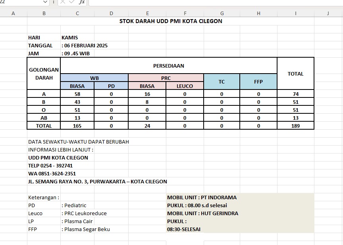The width and height of the screenshot is (343, 245).
Task: Select the grand total cell showing 189
Action: 295,126
